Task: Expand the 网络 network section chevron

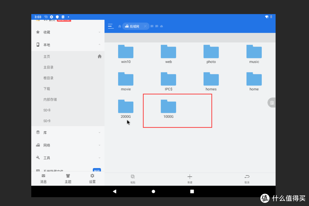Action: tap(100, 145)
